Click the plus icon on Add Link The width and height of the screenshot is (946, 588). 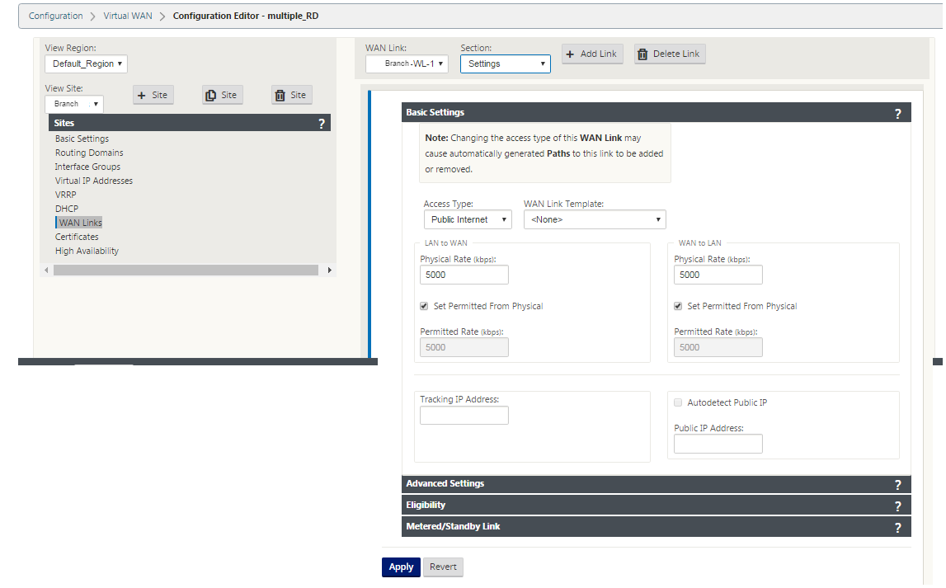coord(570,54)
